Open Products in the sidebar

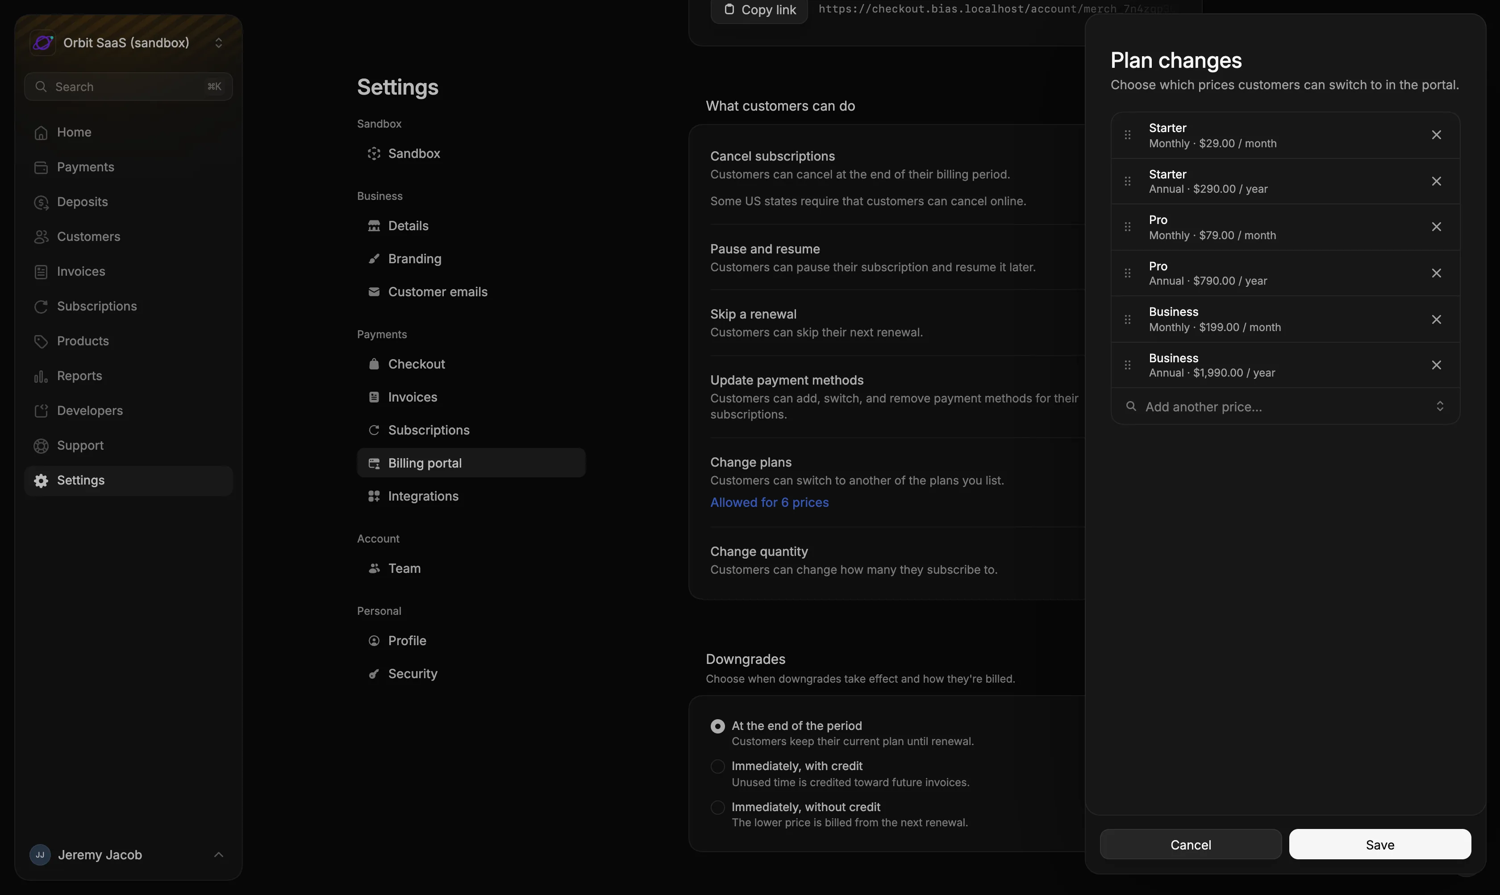coord(128,341)
